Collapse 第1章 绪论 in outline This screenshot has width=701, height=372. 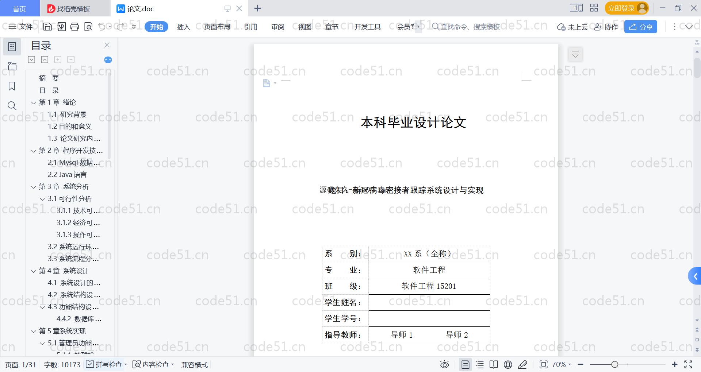(x=34, y=102)
